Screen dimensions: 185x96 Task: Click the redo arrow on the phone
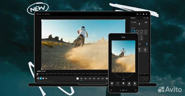pos(126,90)
